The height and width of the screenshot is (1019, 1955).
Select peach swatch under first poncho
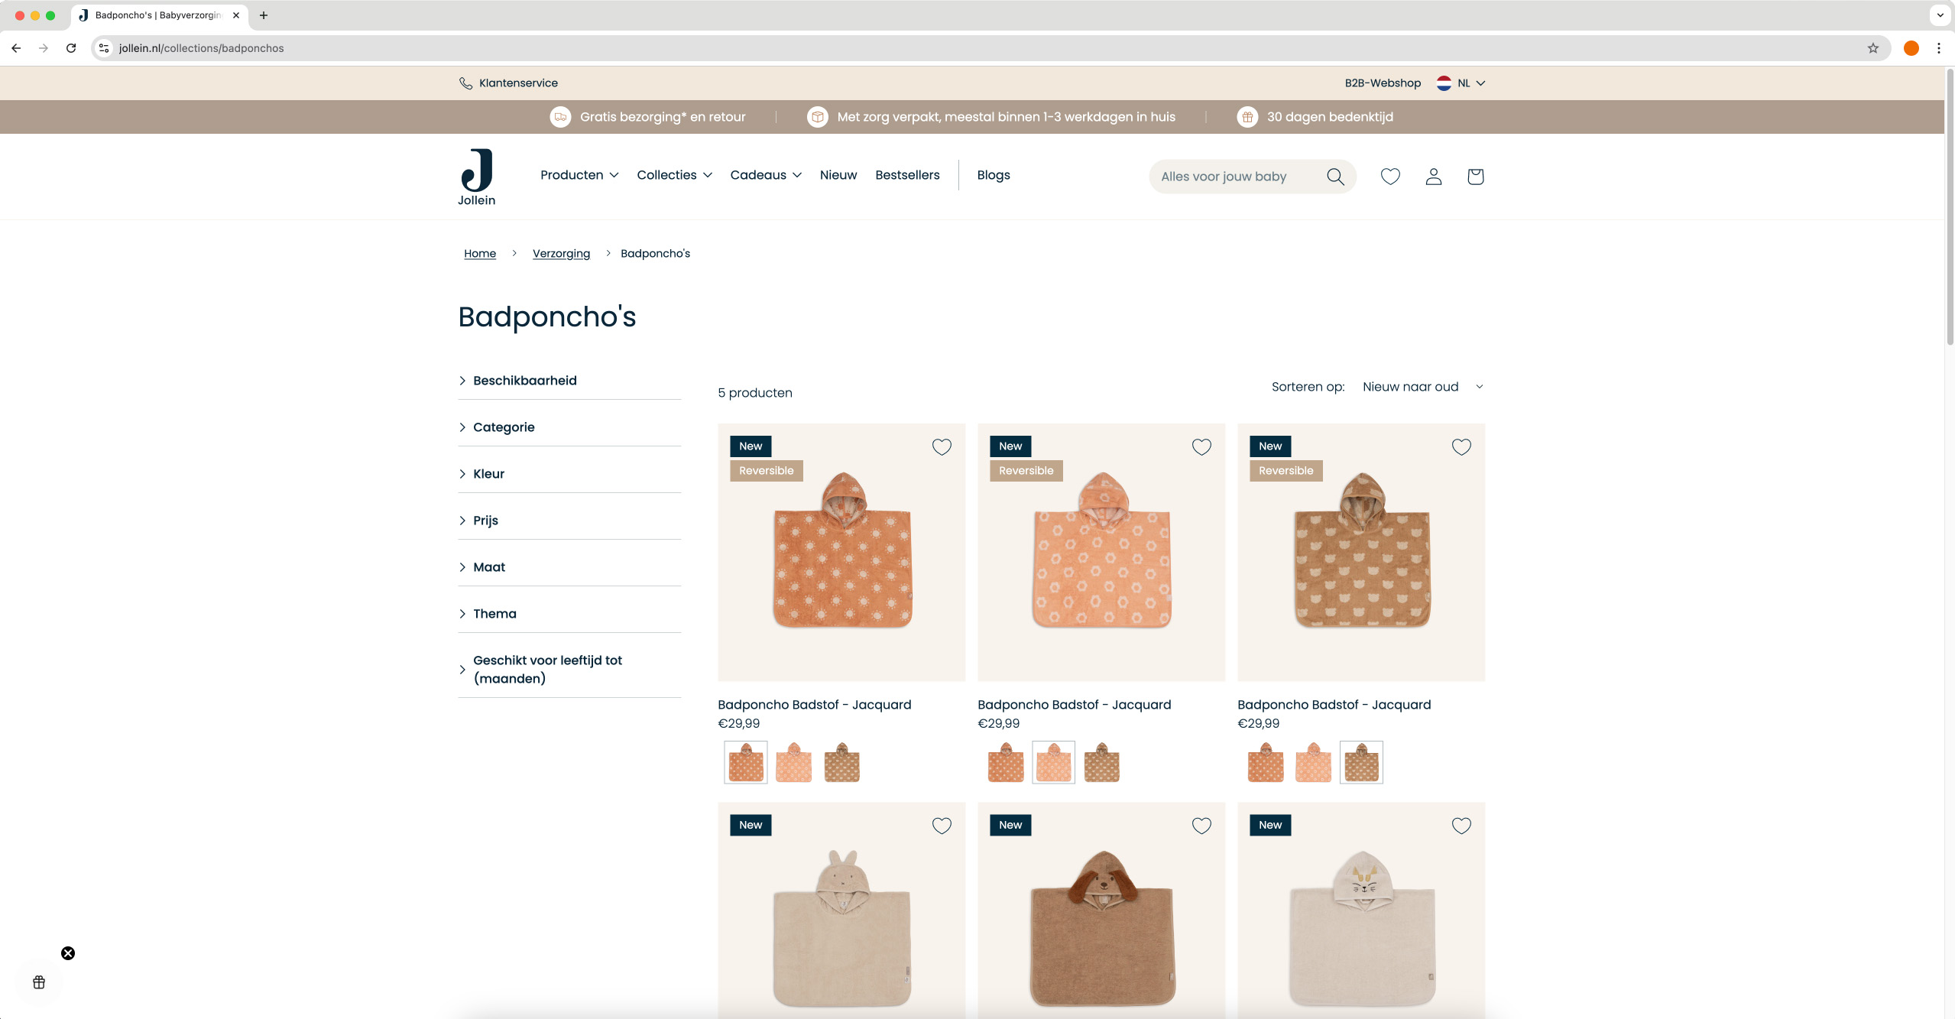tap(793, 762)
